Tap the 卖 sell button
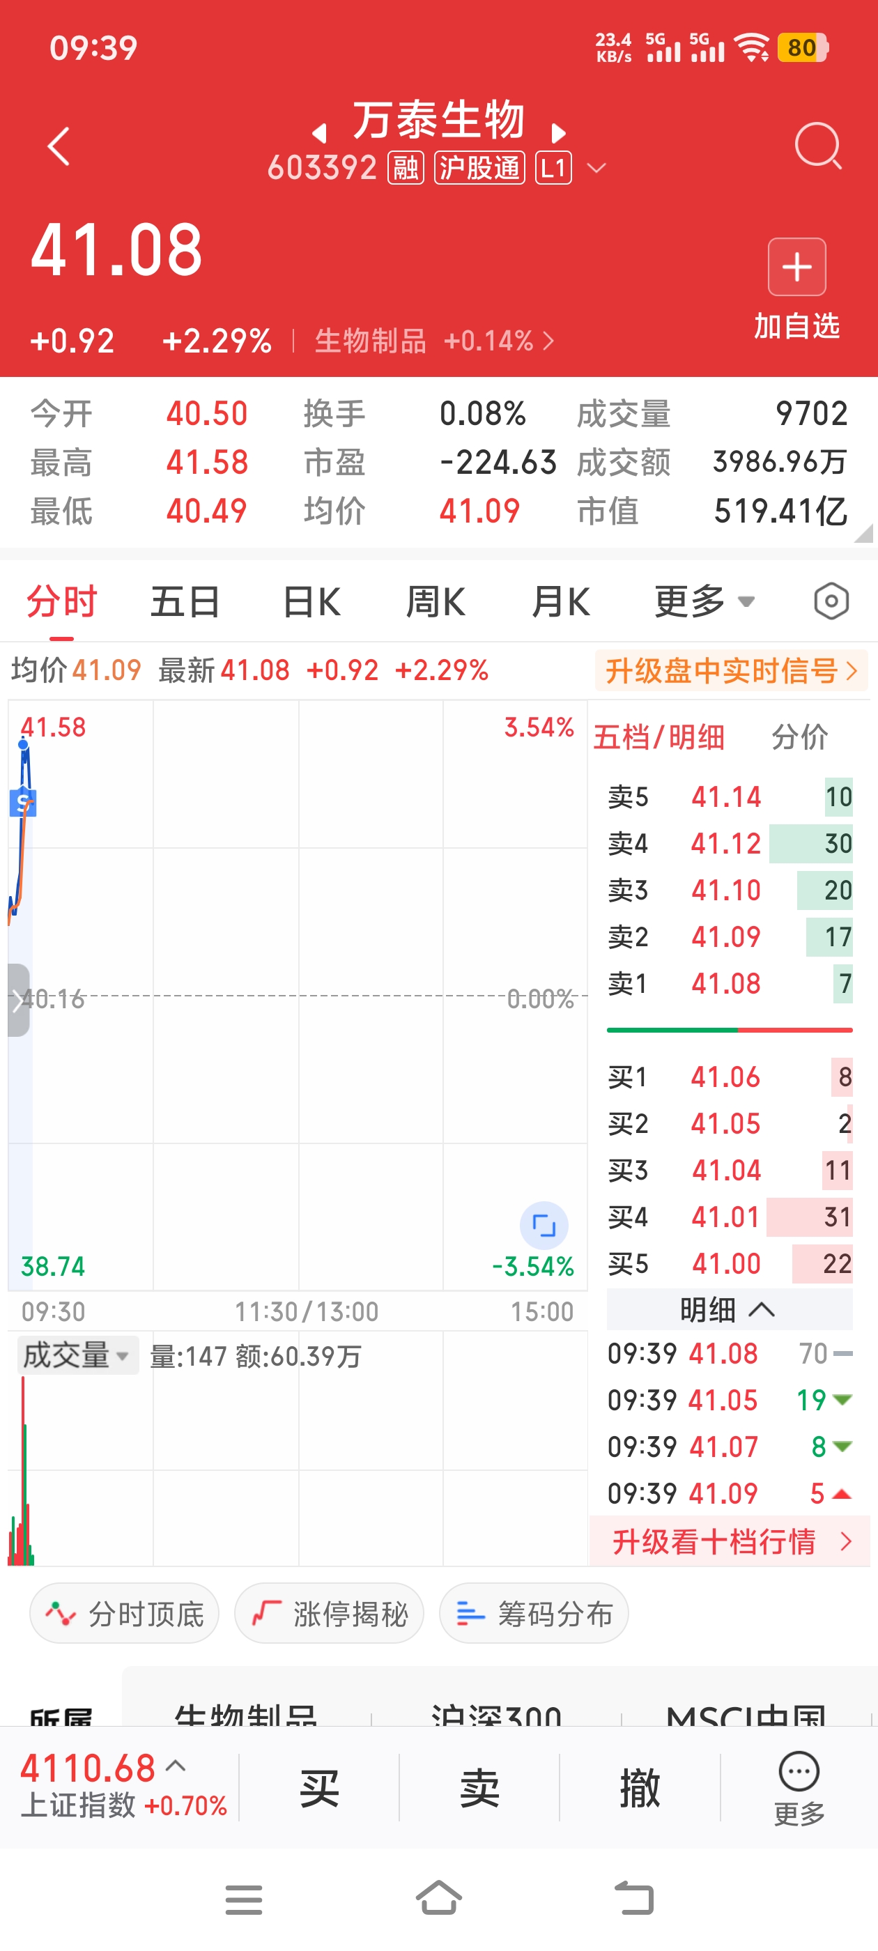878x1951 pixels. pos(479,1787)
